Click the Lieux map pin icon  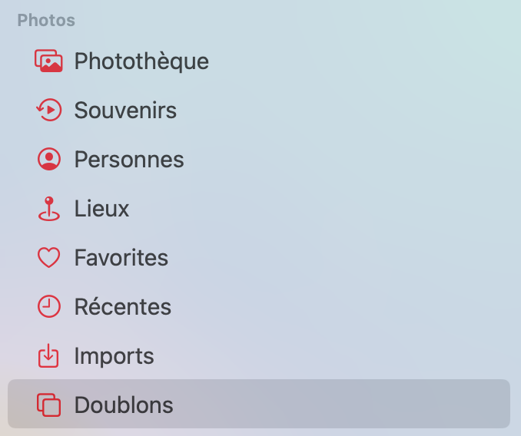[48, 209]
